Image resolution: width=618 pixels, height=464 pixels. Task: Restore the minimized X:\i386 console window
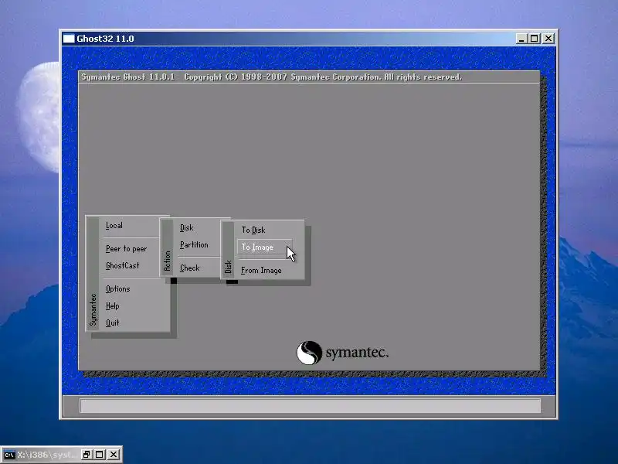[87, 455]
